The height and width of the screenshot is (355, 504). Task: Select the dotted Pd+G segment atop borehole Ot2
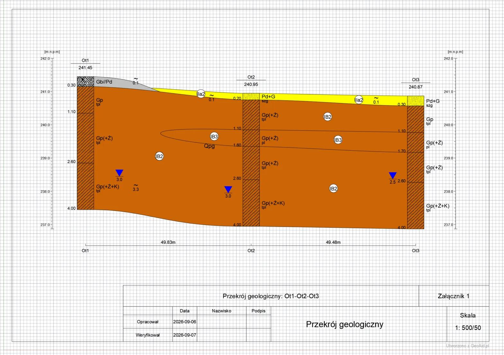tap(251, 96)
